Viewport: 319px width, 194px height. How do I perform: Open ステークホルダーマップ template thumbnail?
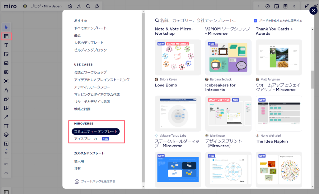[178, 114]
